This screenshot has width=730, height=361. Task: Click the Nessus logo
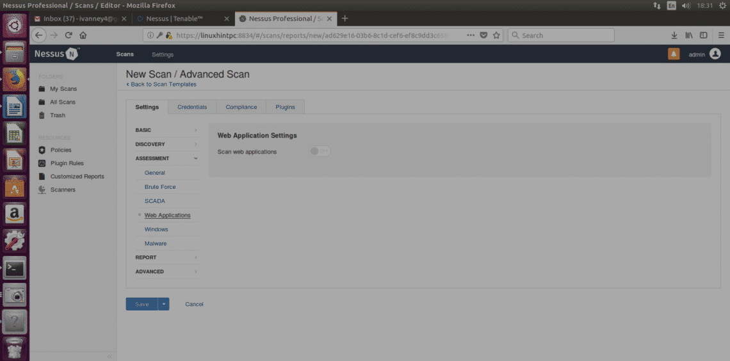(x=56, y=54)
